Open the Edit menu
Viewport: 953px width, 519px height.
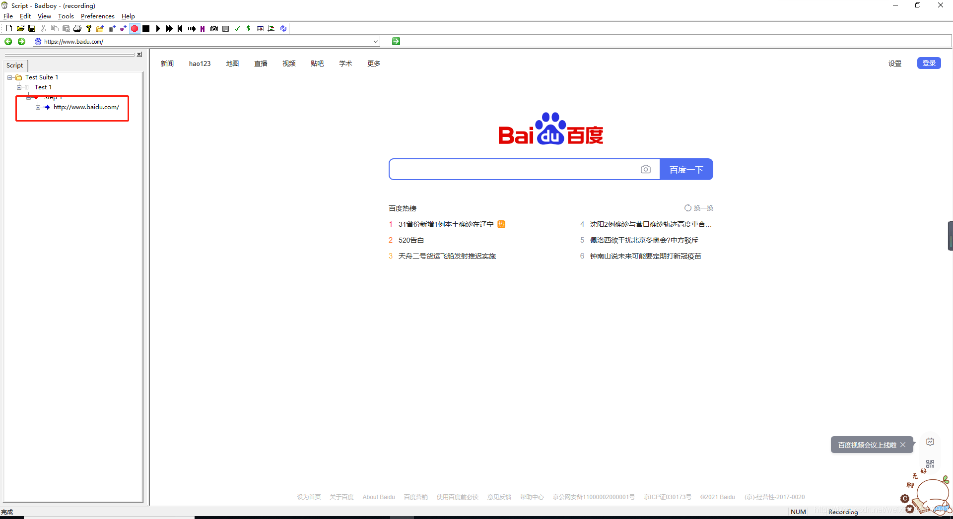pos(25,16)
